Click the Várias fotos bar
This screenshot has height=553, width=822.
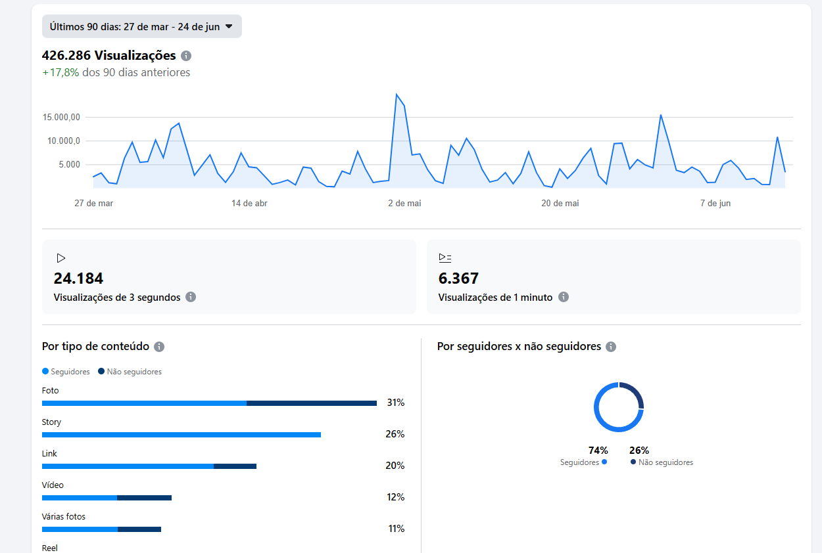(x=101, y=529)
